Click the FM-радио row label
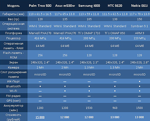The height and width of the screenshot is (121, 150). [x=13, y=96]
